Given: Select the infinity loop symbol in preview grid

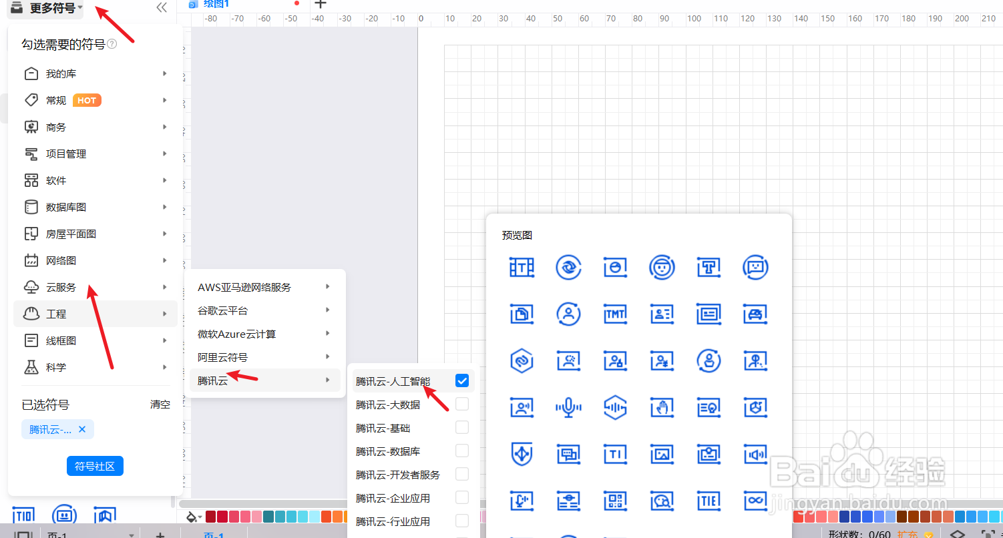Looking at the screenshot, I should pyautogui.click(x=755, y=501).
